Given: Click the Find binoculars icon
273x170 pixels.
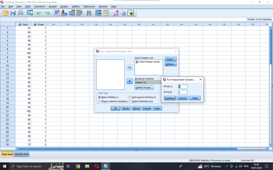Looking at the screenshot, I should (88, 13).
